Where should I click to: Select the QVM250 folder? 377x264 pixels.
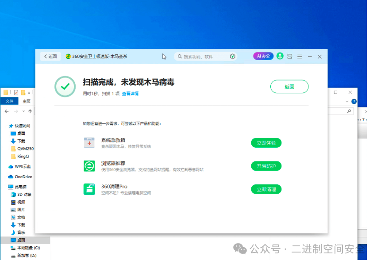pos(23,149)
